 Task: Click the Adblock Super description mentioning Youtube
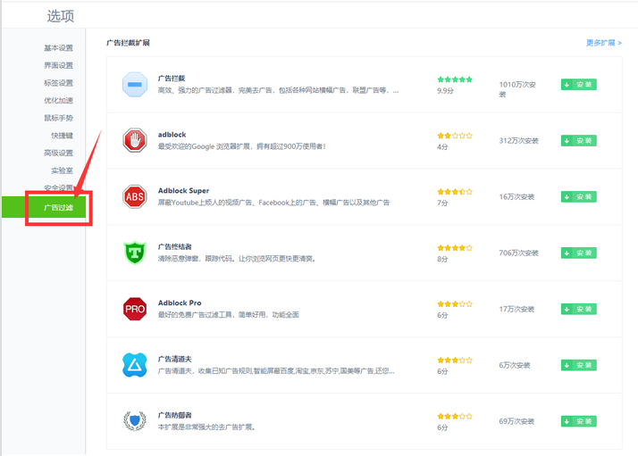coord(273,203)
